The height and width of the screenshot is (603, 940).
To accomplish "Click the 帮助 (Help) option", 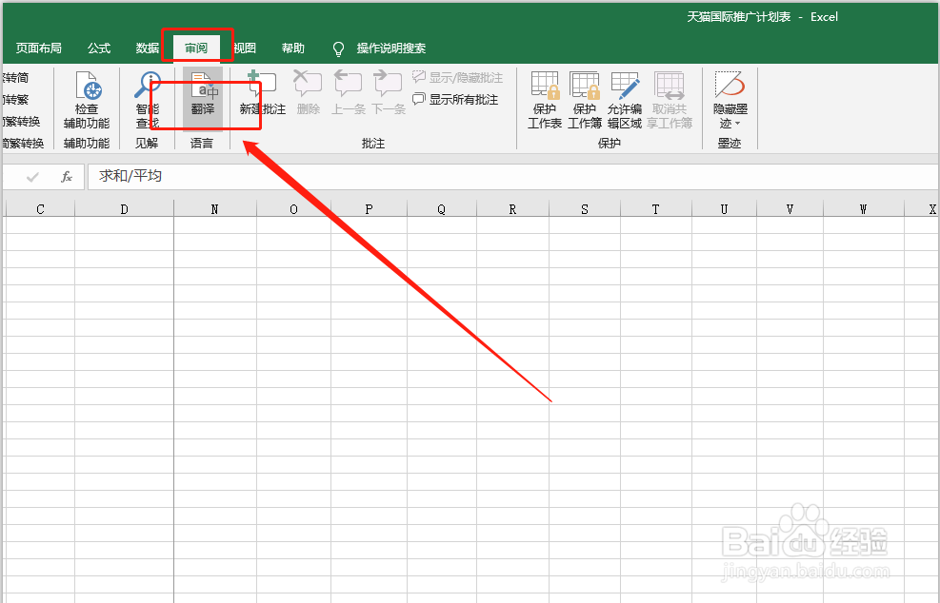I will pyautogui.click(x=295, y=47).
